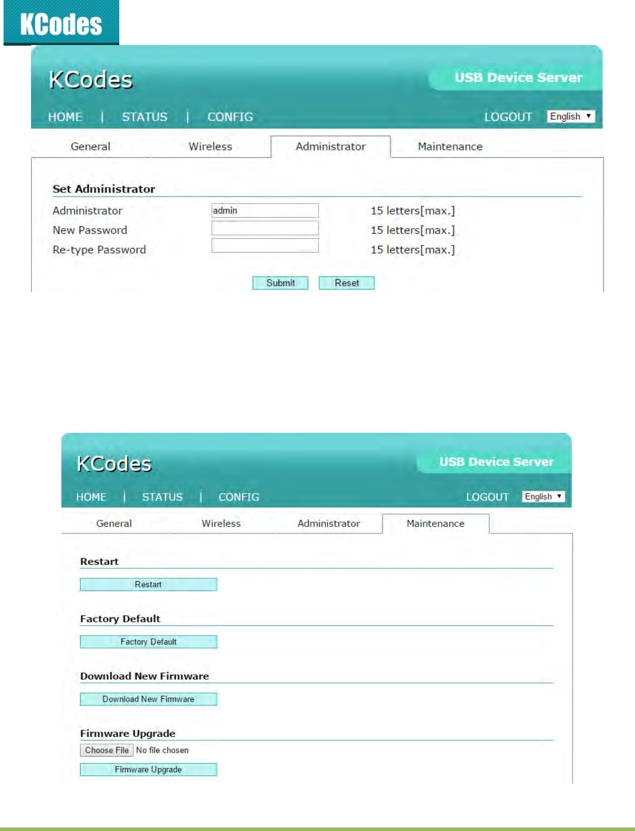
Task: Click CONFIG in the Administrator page navigation
Action: [x=230, y=117]
